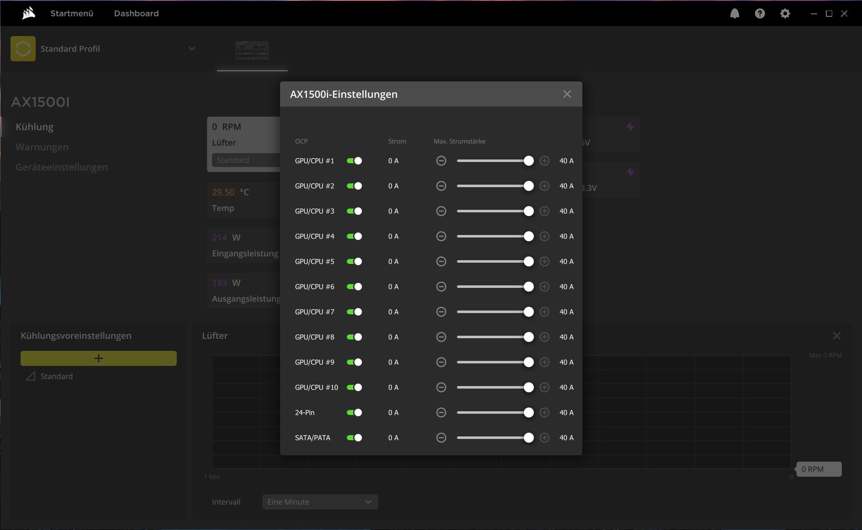Increase SATA/PATA max current with plus
The width and height of the screenshot is (862, 530).
coord(544,438)
